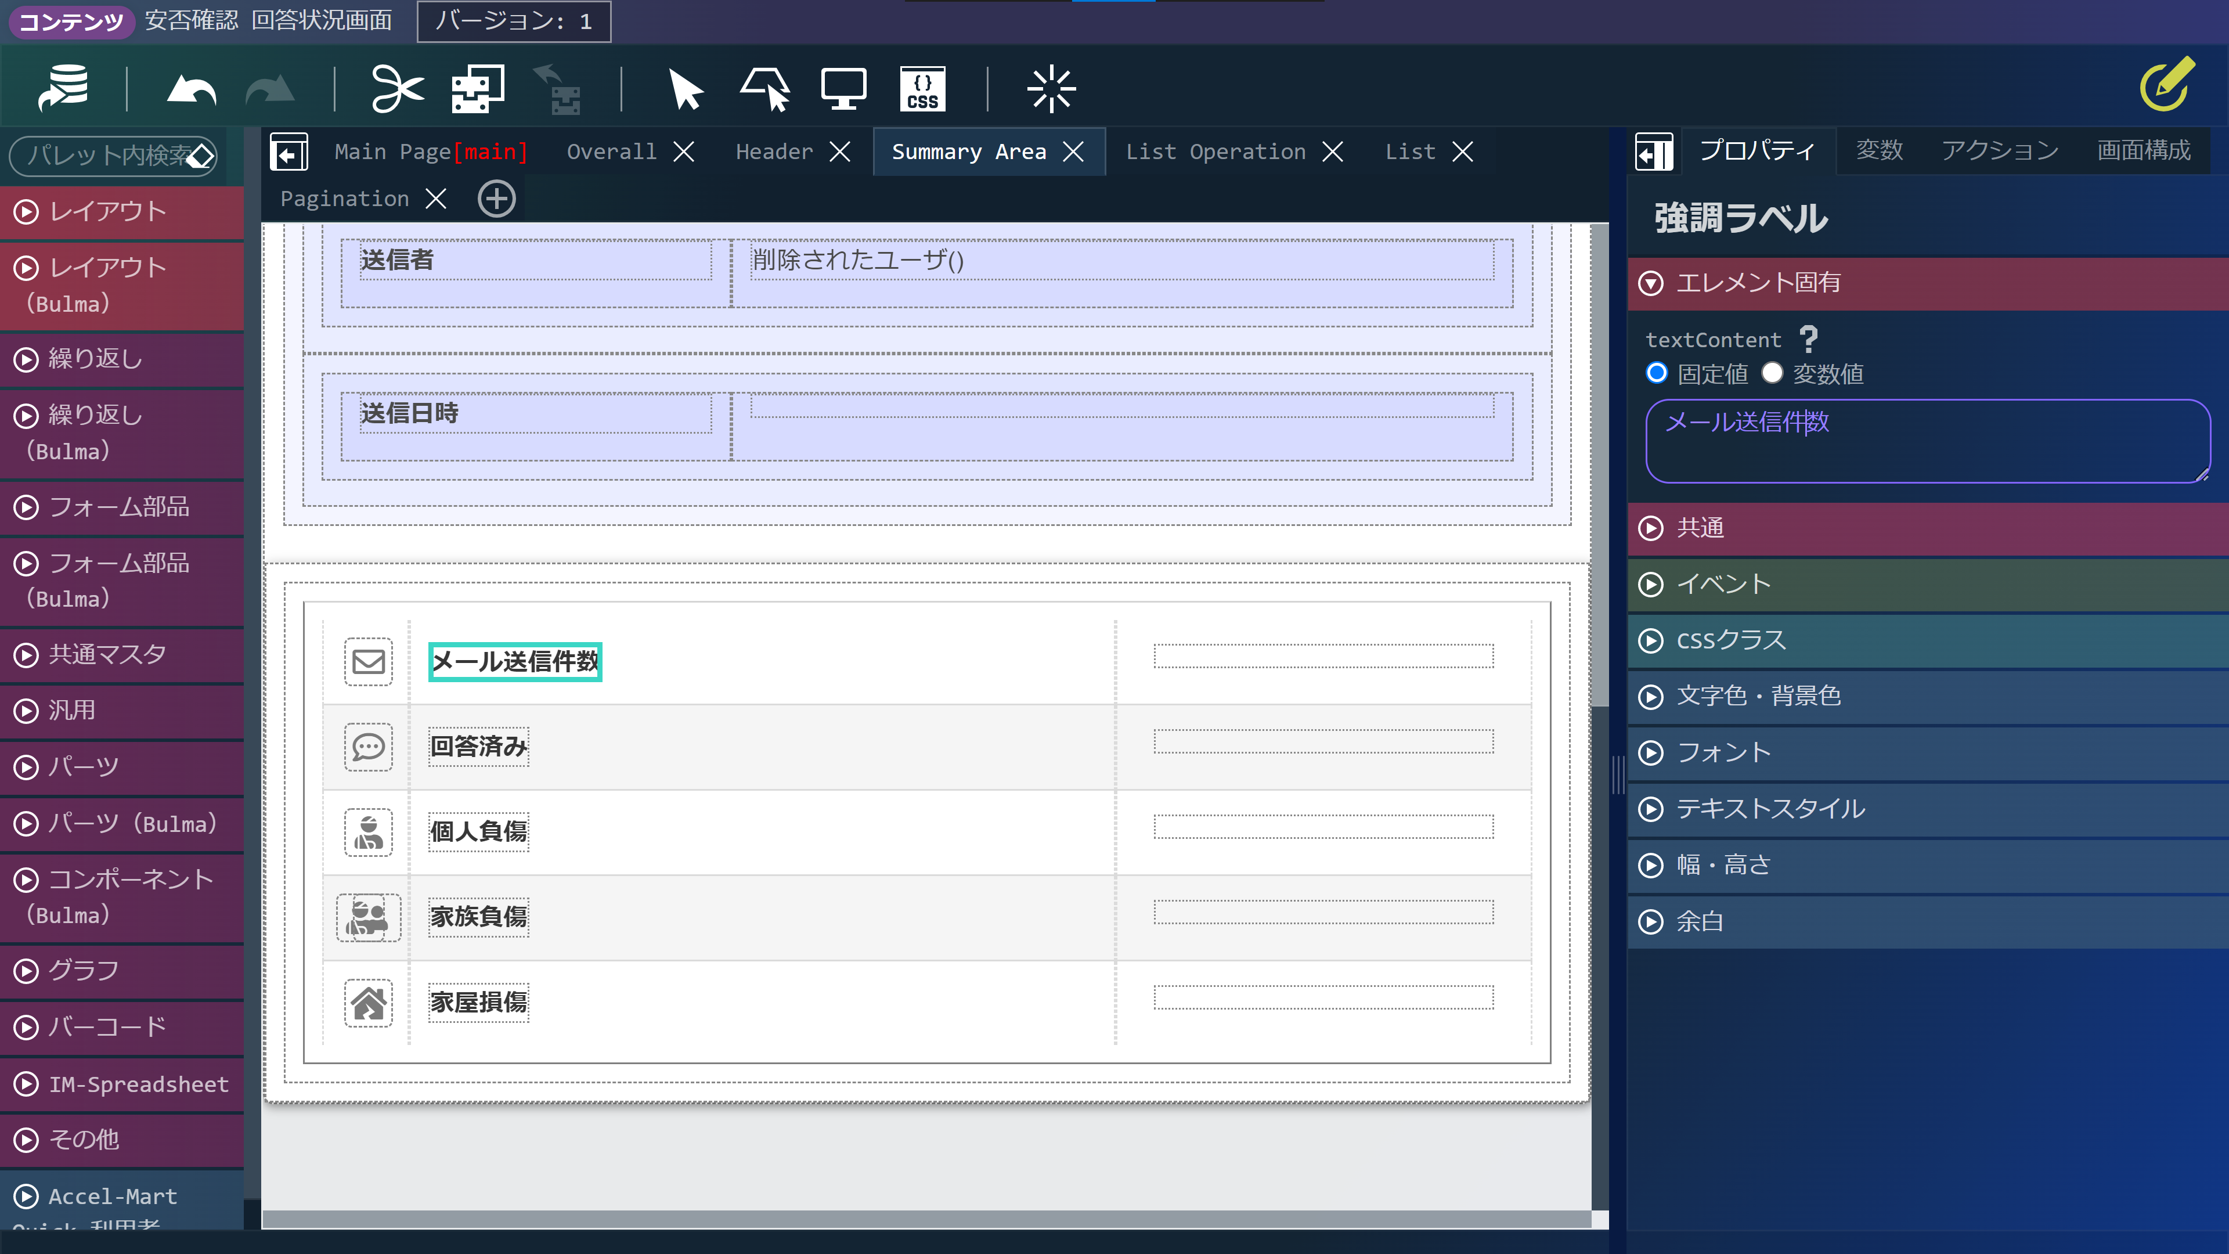
Task: Select the 変数値 radio button for textContent
Action: pyautogui.click(x=1774, y=374)
